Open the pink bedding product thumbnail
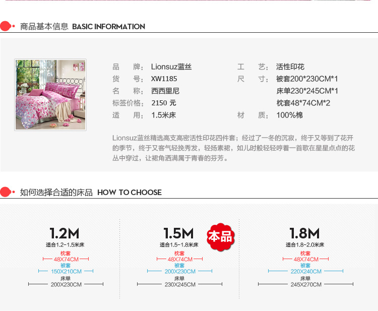 [50, 95]
